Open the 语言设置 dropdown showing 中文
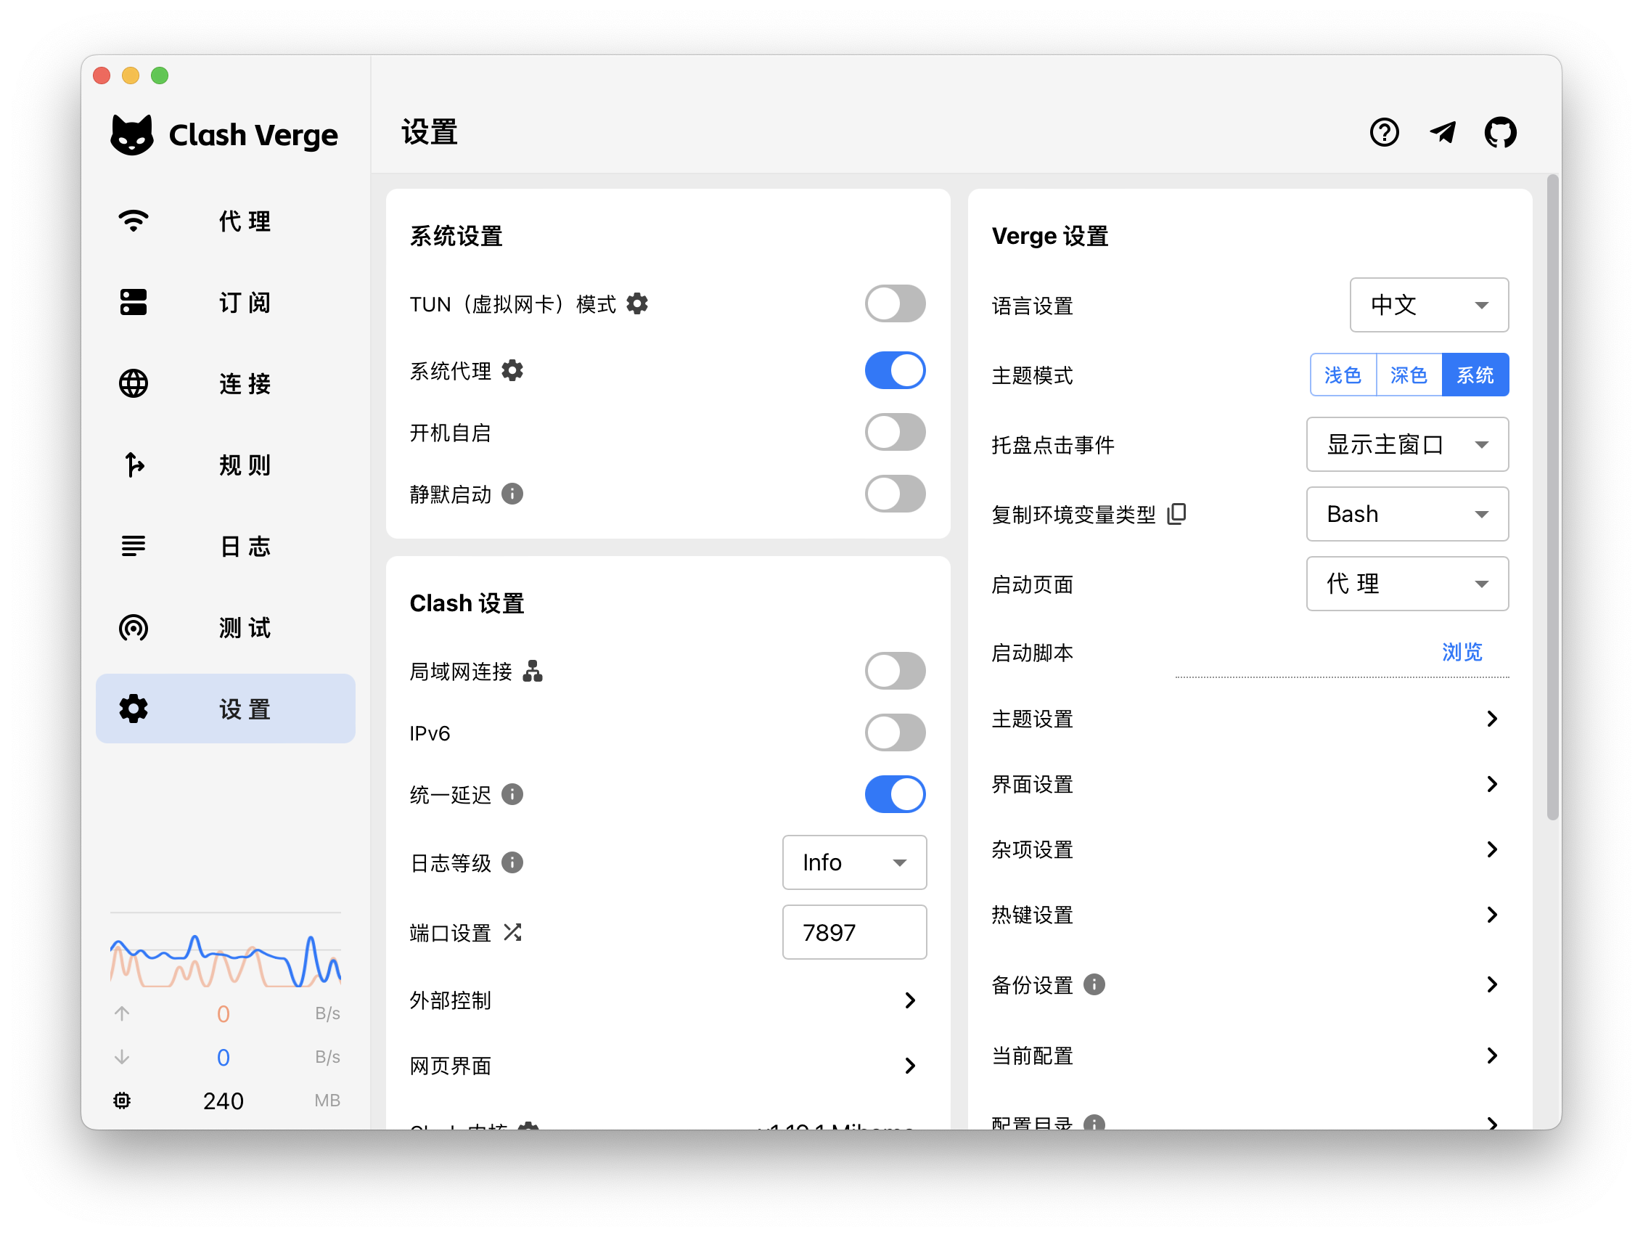This screenshot has width=1643, height=1237. point(1429,305)
